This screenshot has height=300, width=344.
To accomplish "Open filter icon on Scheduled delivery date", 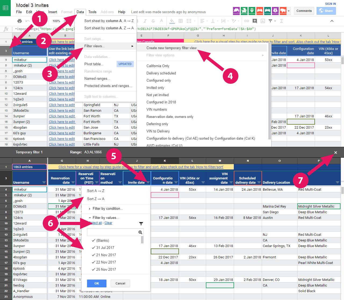I will pyautogui.click(x=259, y=183).
